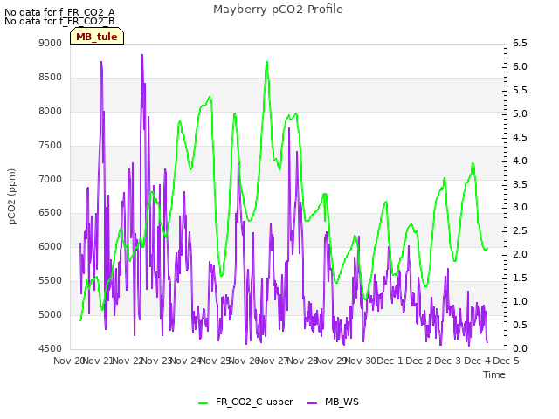
Task: Click the 4500 left-axis tick label
Action: click(x=51, y=348)
